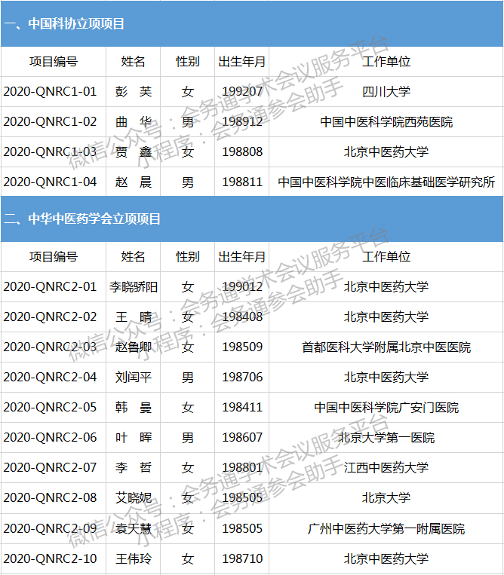Click the workplace cell 广州中医药大学第一附属医院
Viewport: 504px width, 575px height.
tap(386, 528)
